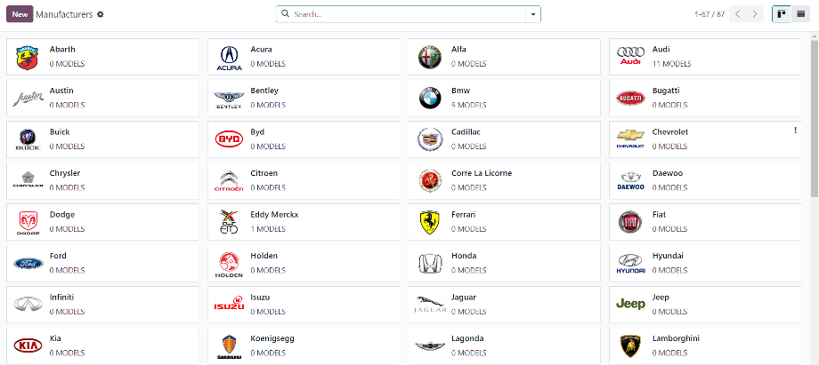The image size is (819, 365).
Task: Create a New manufacturer
Action: tap(20, 14)
